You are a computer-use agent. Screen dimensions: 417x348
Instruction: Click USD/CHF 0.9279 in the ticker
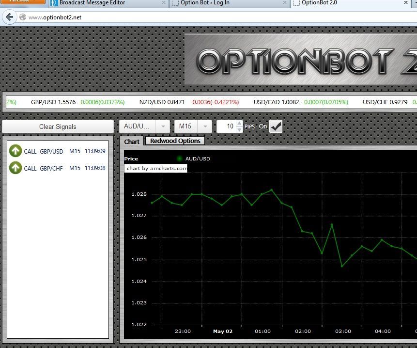coord(385,102)
